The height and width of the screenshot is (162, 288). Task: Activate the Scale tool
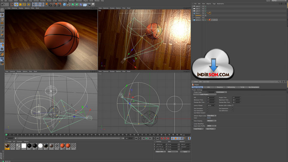click(20, 4)
